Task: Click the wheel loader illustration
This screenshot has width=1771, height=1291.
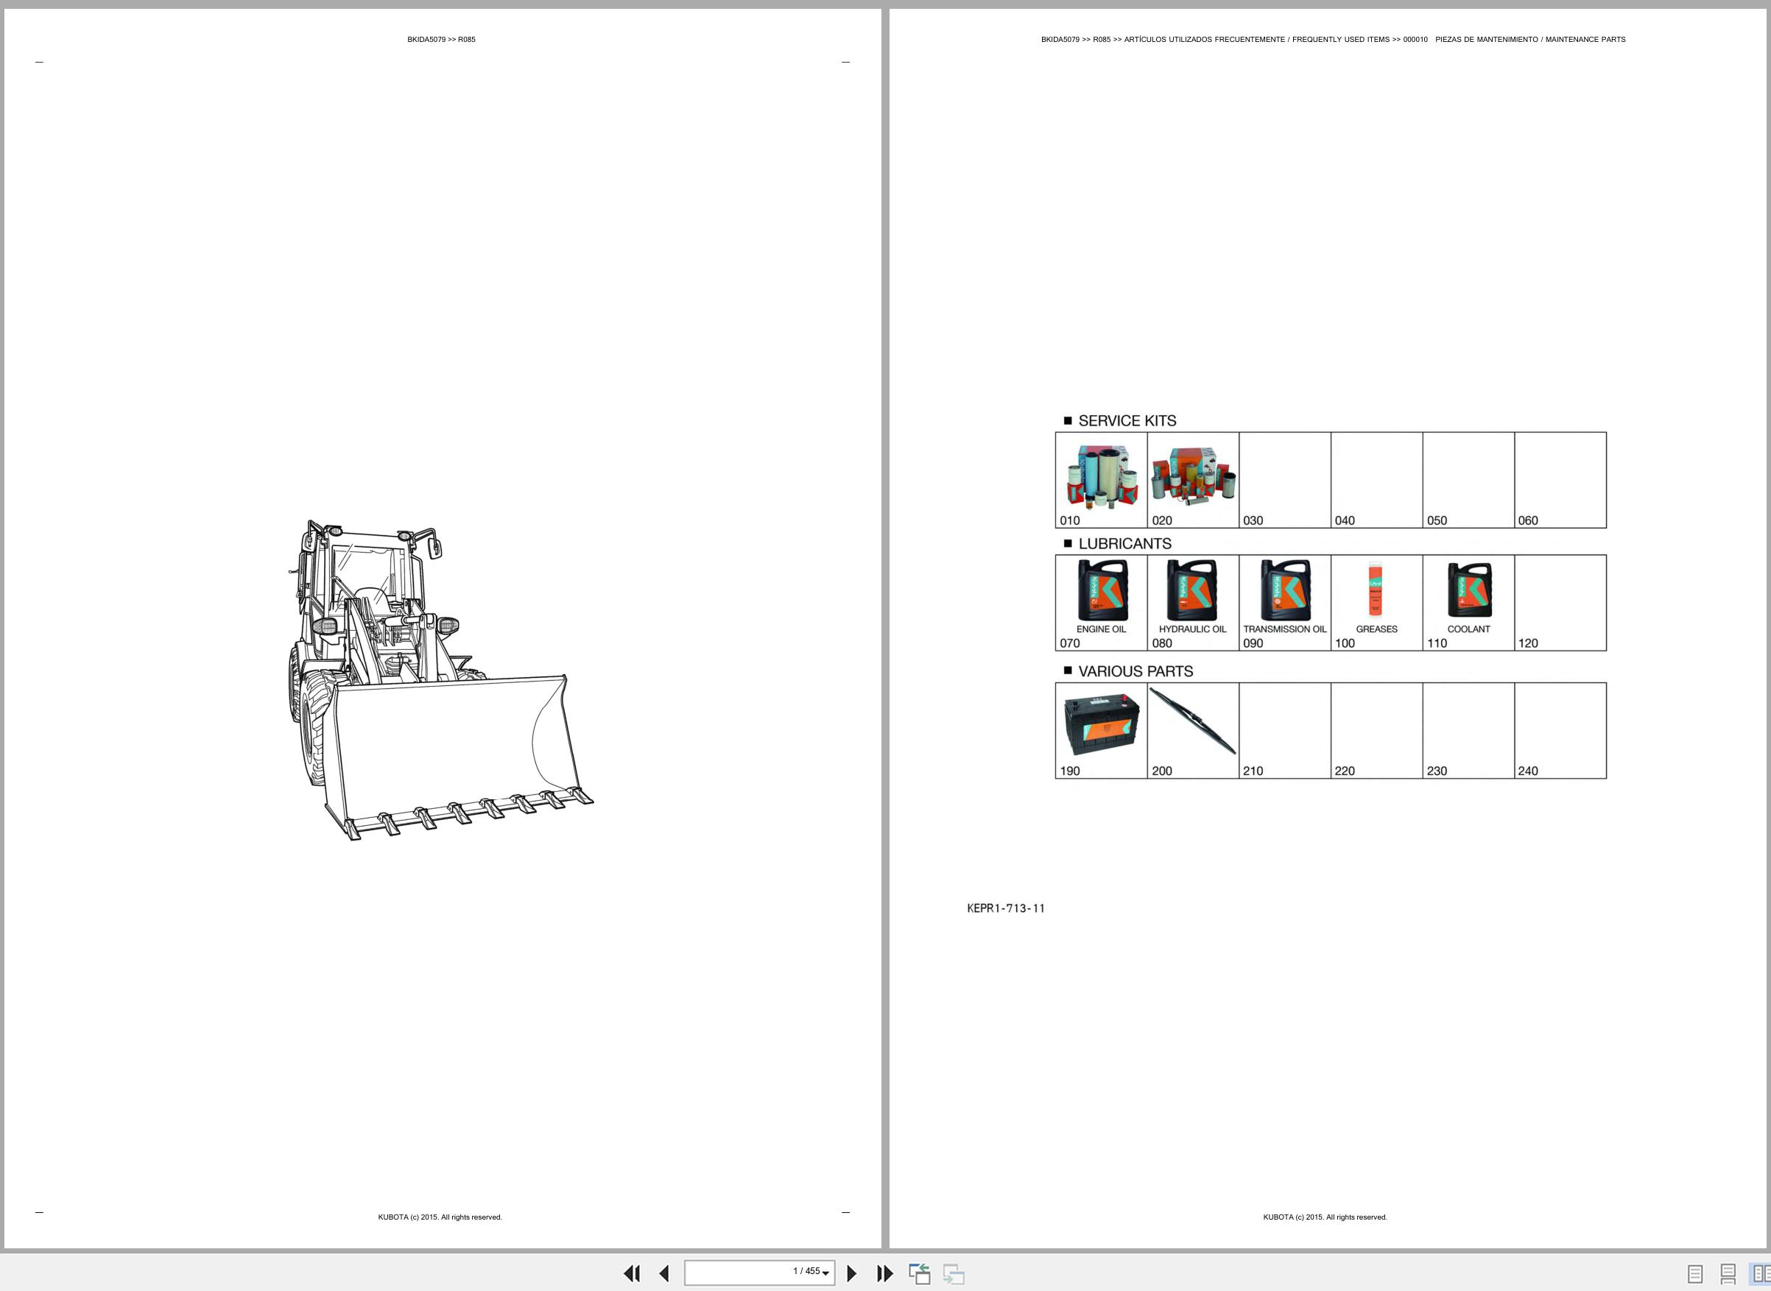Action: click(440, 681)
